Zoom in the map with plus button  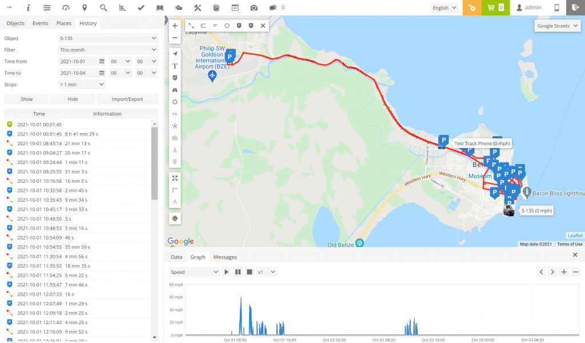(175, 26)
